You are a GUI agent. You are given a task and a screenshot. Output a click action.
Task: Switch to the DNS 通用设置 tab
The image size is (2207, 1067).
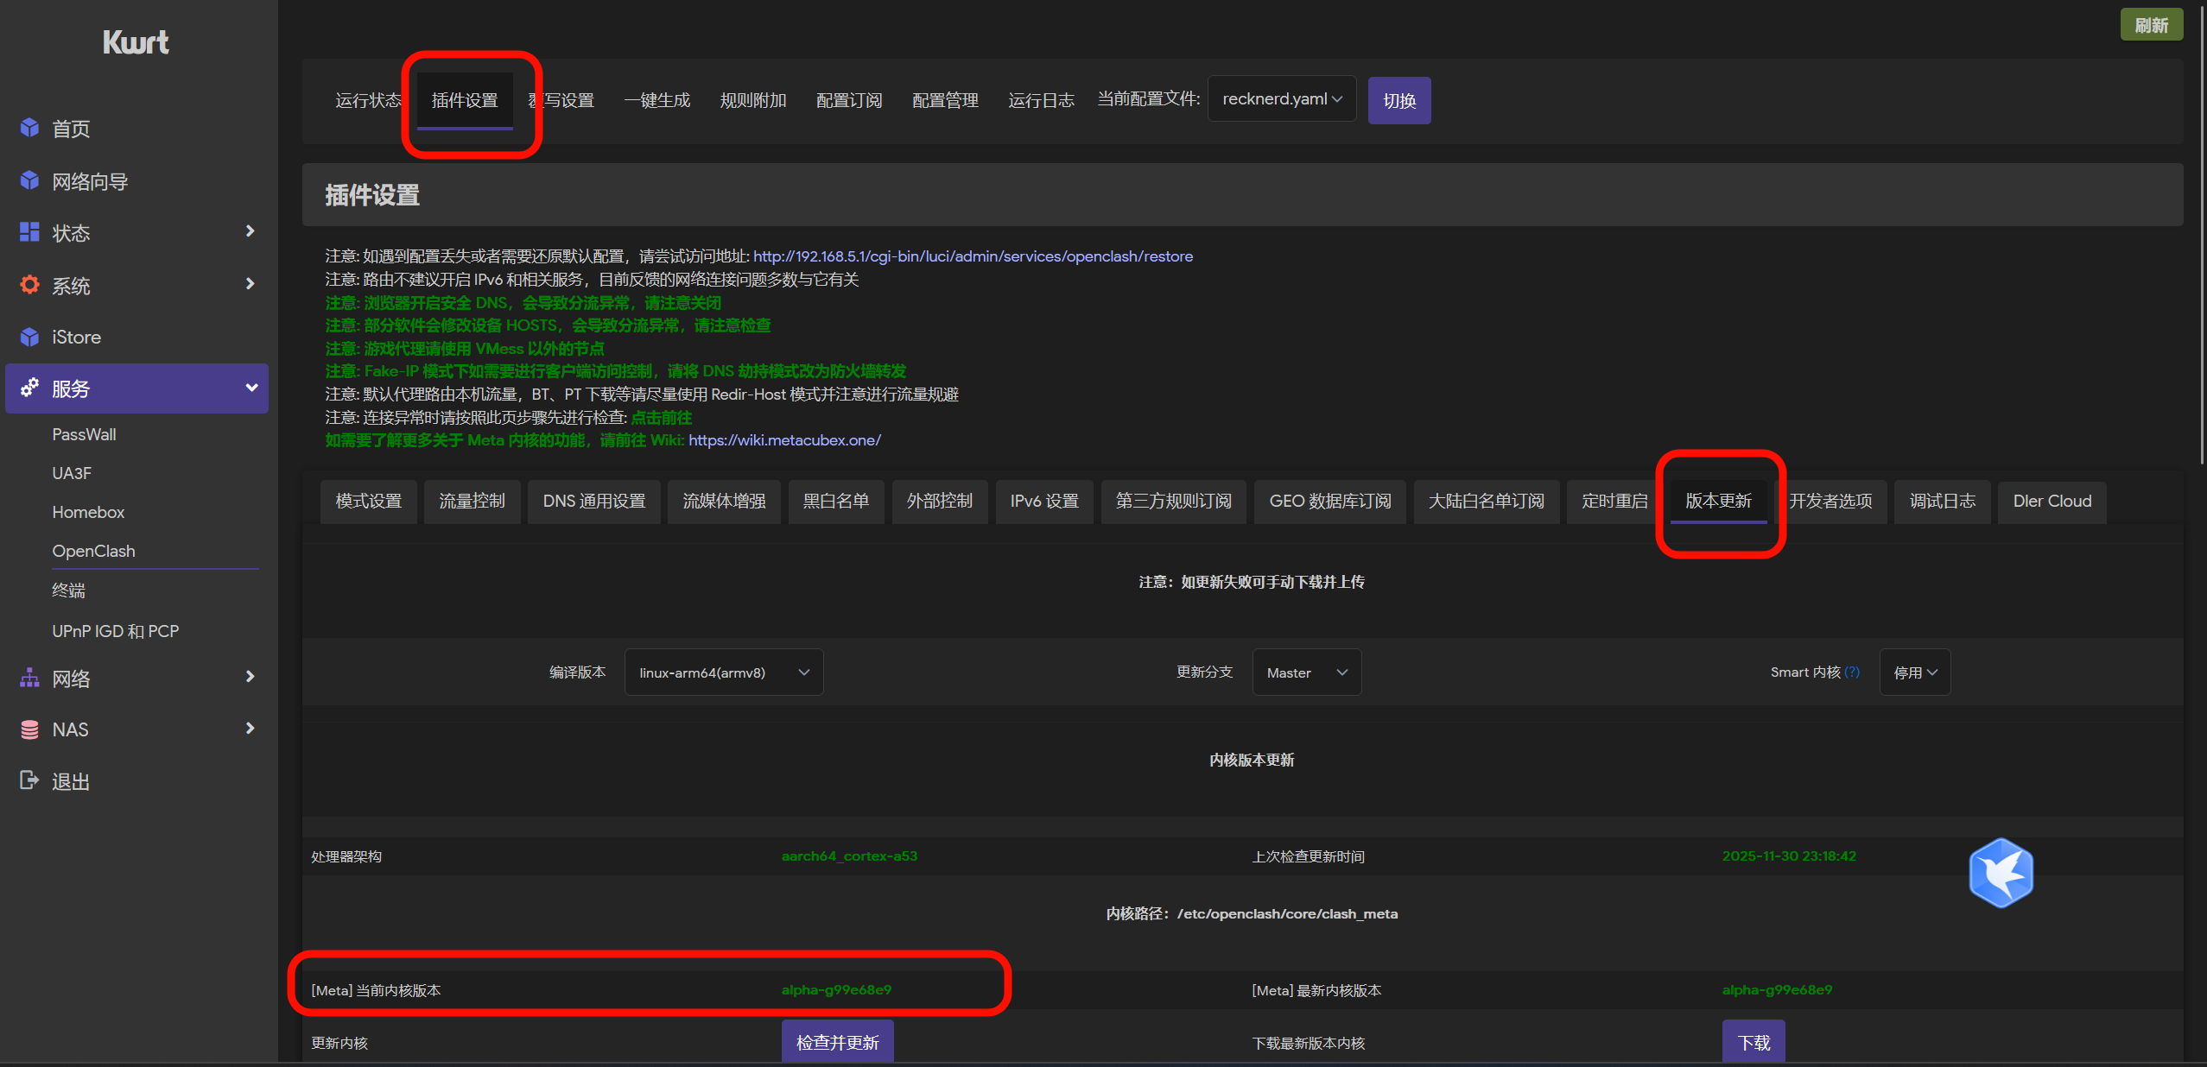pos(593,502)
